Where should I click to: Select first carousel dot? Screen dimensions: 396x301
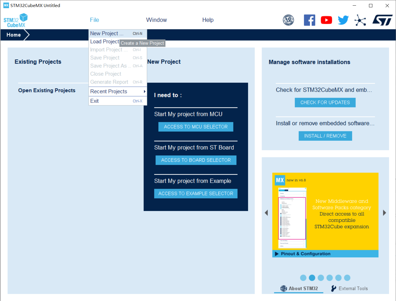303,278
